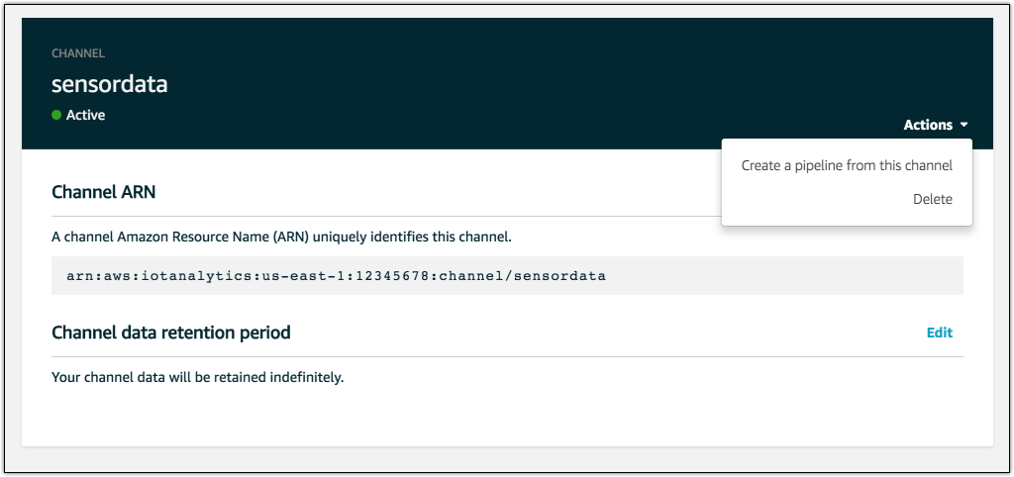The image size is (1014, 477).
Task: Click the channel ARN text box
Action: (x=507, y=276)
